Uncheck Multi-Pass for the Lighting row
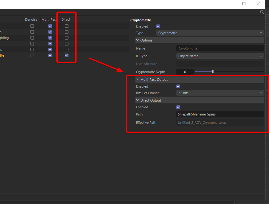This screenshot has height=204, width=269. click(x=50, y=38)
